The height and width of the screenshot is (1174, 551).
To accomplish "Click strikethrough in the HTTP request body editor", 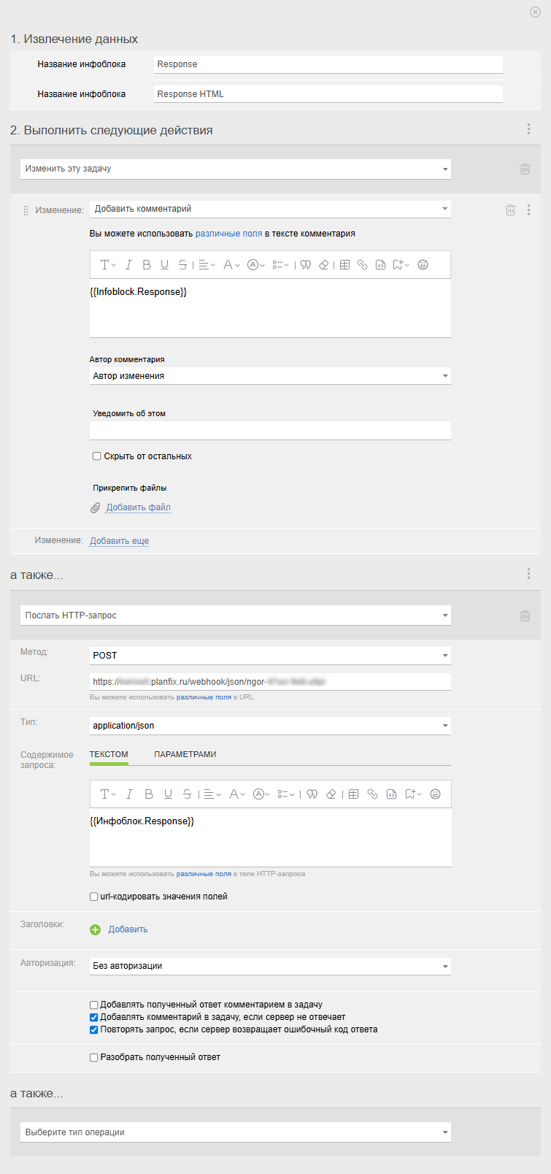I will coord(187,794).
